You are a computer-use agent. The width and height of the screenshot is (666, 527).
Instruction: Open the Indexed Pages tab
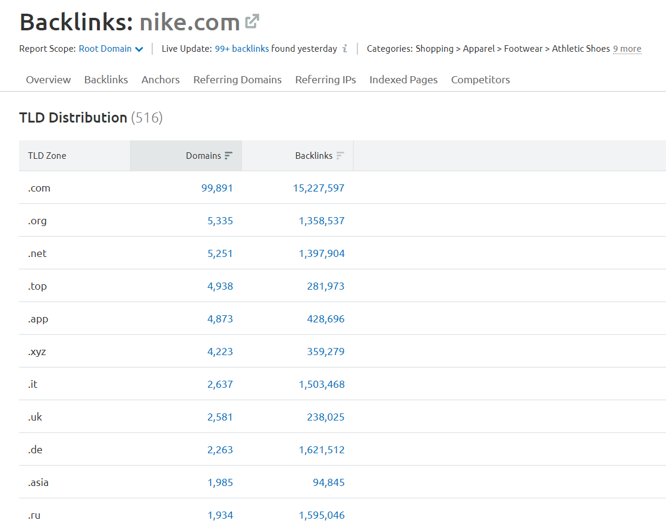[403, 79]
